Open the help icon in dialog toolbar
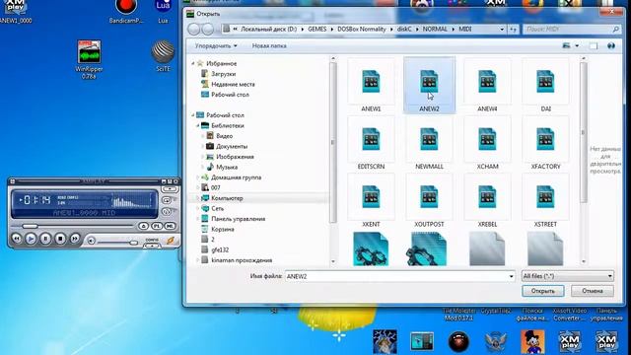 [611, 46]
